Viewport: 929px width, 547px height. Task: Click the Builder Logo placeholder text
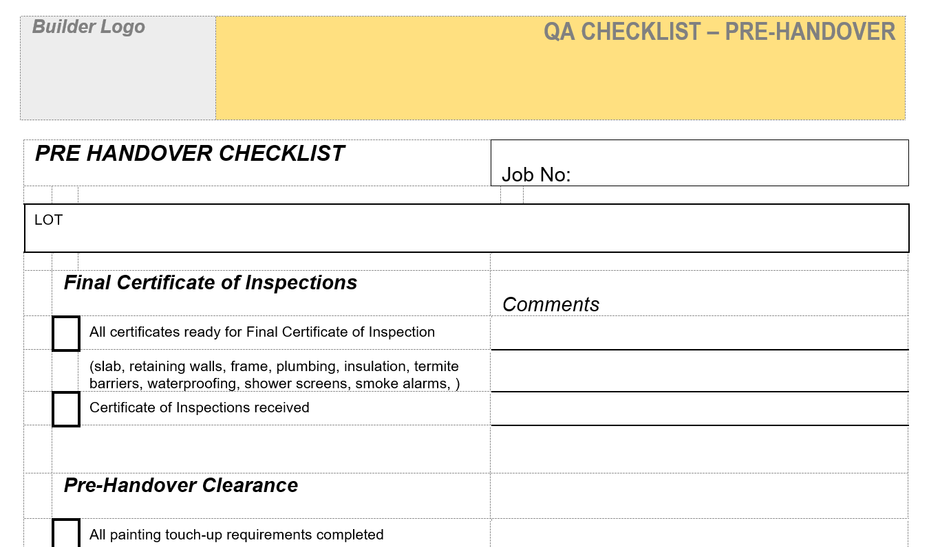89,27
